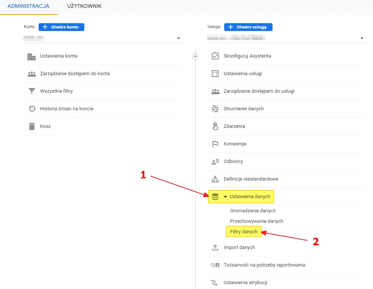Screen dimensions: 373x289
Task: Click the shapes icon beside Definicje niestandardowe
Action: pos(215,179)
